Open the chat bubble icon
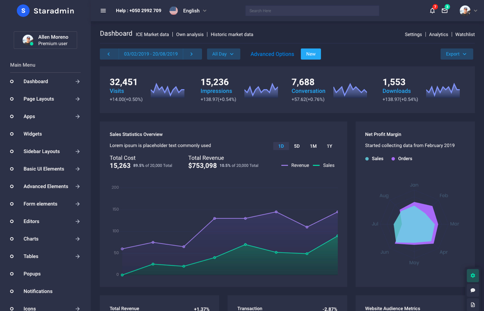This screenshot has height=311, width=484. coord(473,290)
